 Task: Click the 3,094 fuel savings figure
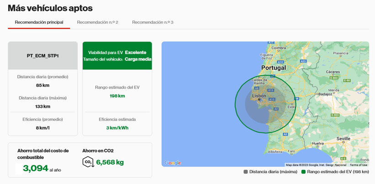click(x=36, y=168)
